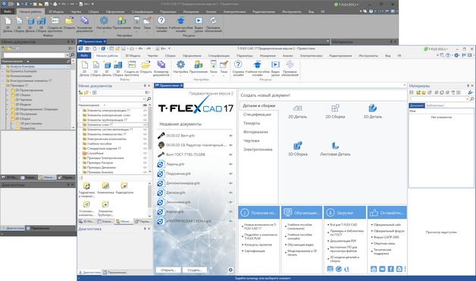The width and height of the screenshot is (476, 281).
Task: Open recent file Подушечка.grb
Action: point(178,173)
